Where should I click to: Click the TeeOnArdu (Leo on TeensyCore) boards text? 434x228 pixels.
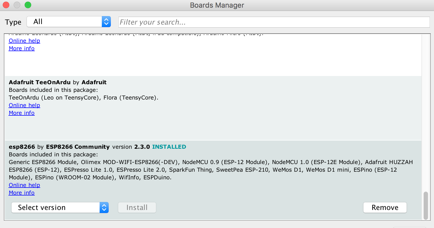pos(83,98)
